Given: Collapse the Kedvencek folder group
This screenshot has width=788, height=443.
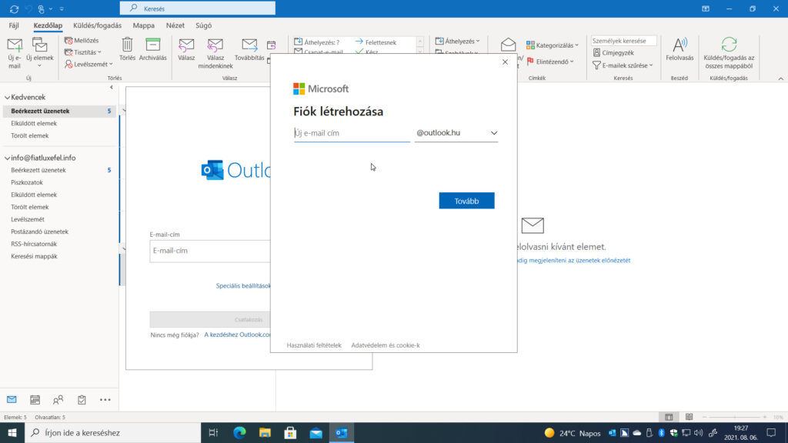Looking at the screenshot, I should pyautogui.click(x=8, y=98).
